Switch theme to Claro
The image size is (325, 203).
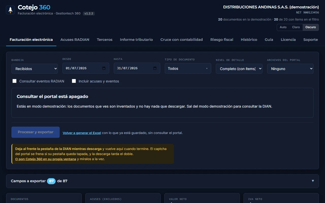pyautogui.click(x=296, y=27)
